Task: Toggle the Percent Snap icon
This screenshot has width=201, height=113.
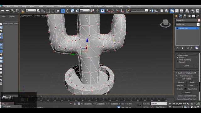Action: pos(117,11)
